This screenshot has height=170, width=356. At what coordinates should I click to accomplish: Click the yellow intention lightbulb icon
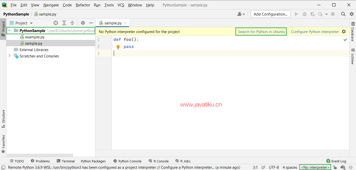coord(118,47)
